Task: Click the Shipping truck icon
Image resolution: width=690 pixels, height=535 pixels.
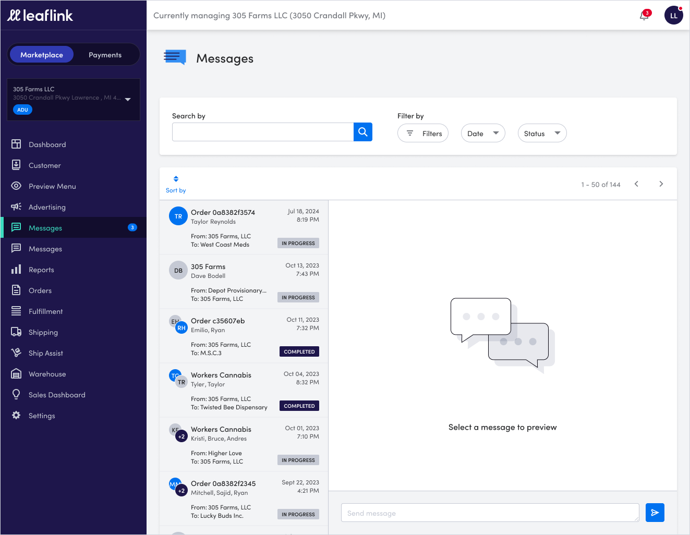Action: point(16,332)
